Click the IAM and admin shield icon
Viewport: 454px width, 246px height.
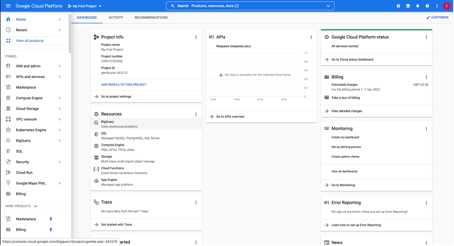(x=8, y=66)
